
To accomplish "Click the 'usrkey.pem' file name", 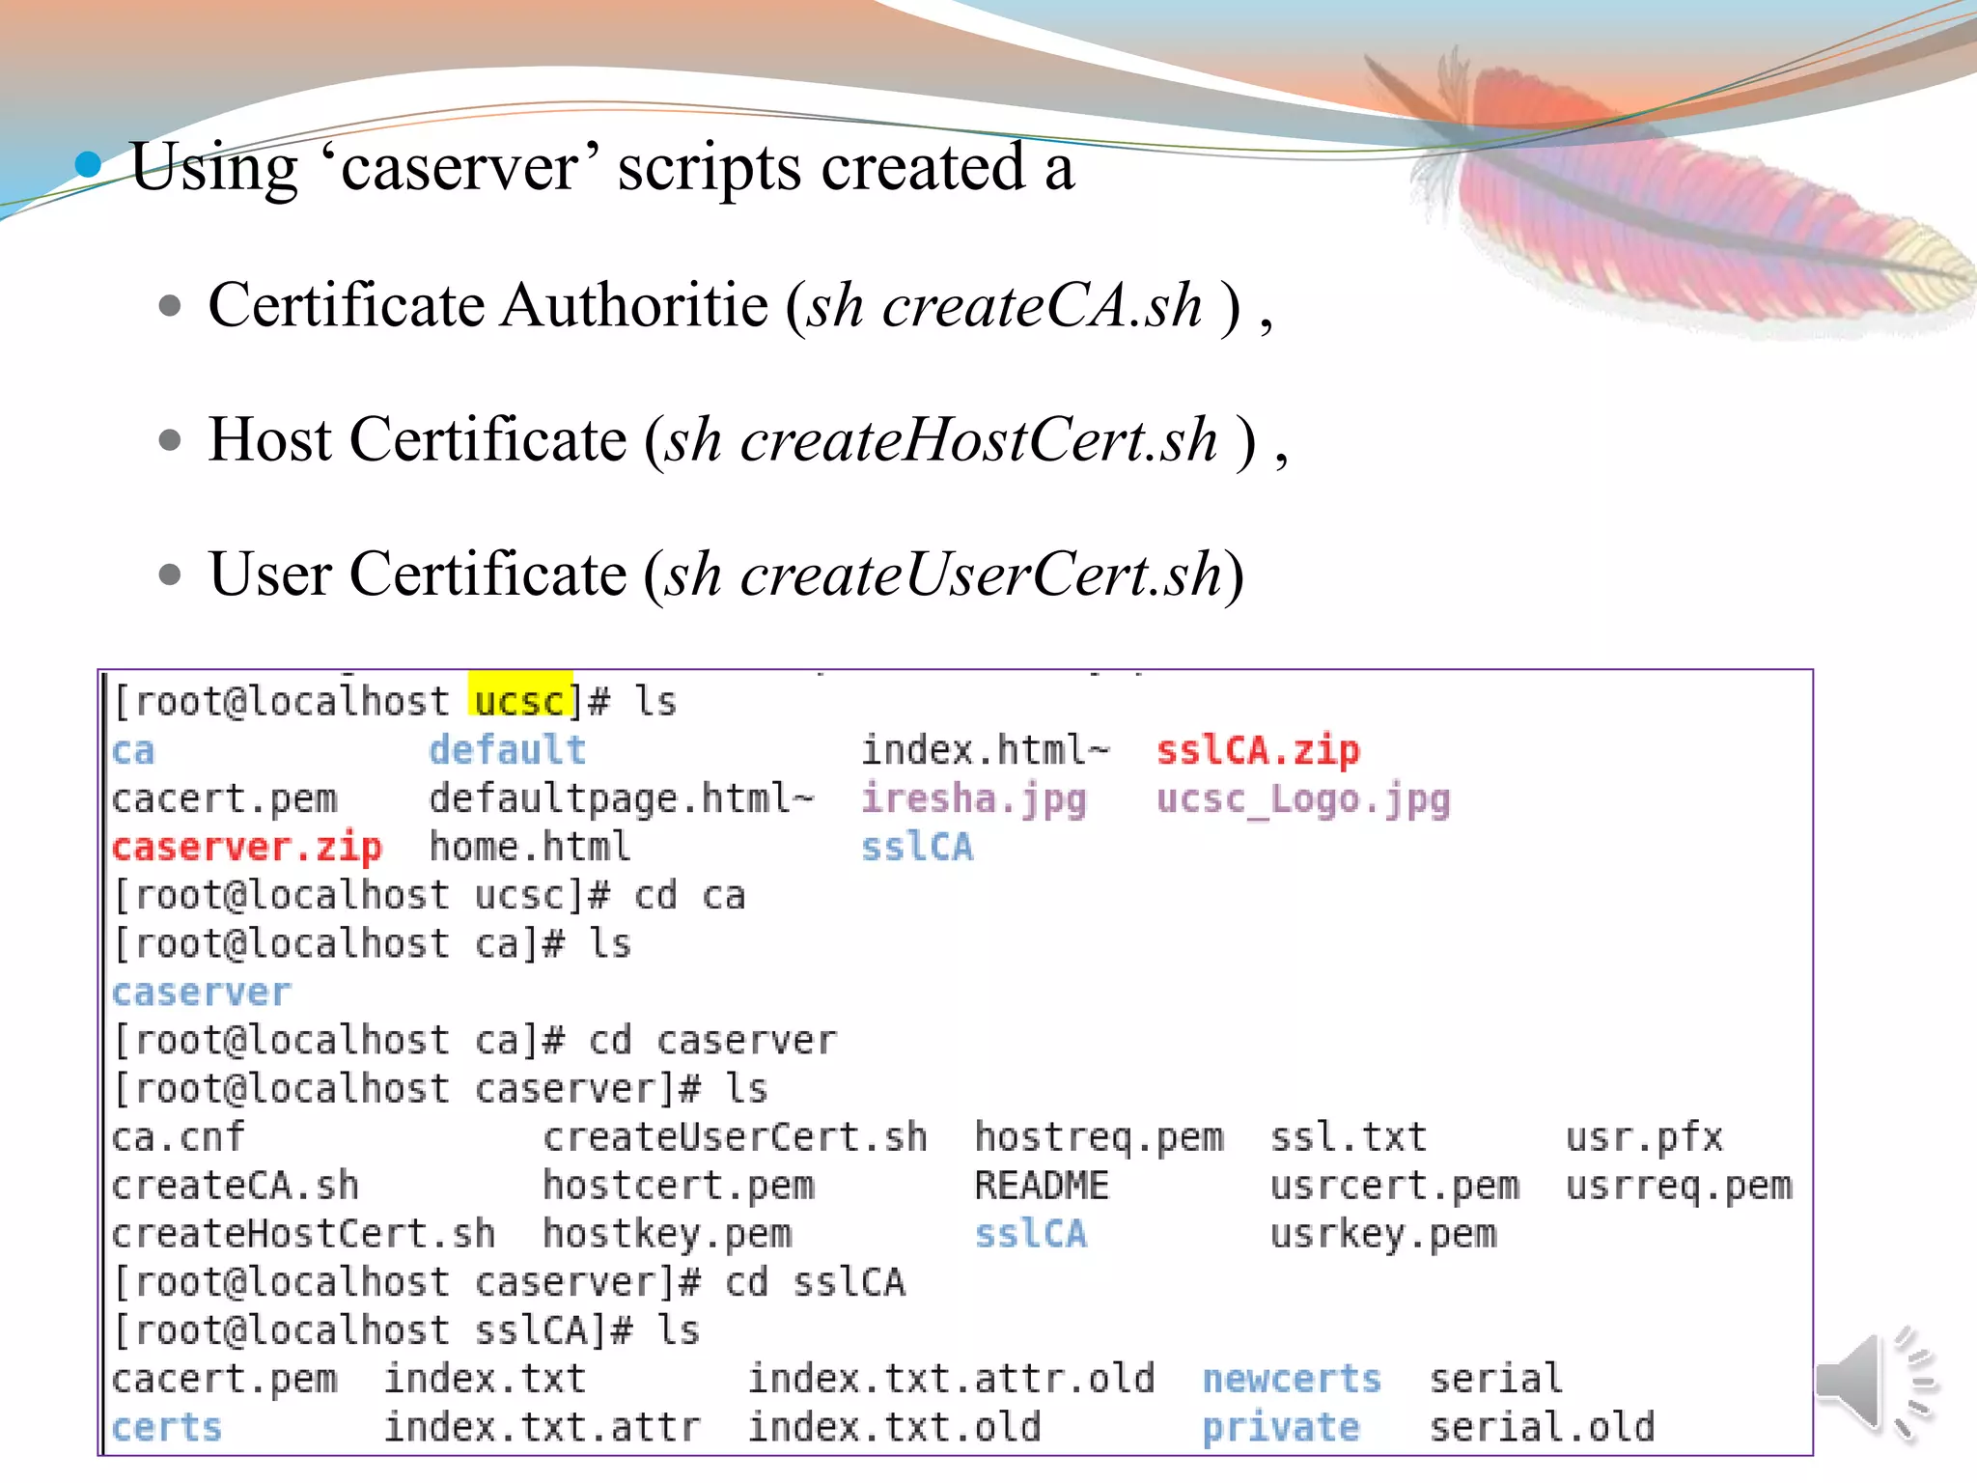I will 1383,1234.
